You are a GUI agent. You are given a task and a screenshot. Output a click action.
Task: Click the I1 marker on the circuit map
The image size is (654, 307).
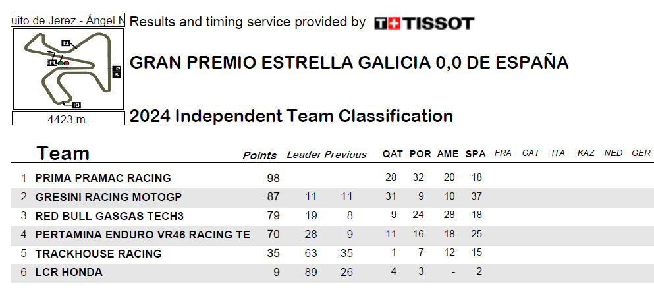click(66, 43)
